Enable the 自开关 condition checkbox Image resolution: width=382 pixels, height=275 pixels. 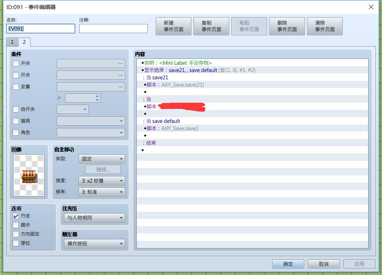pos(16,109)
